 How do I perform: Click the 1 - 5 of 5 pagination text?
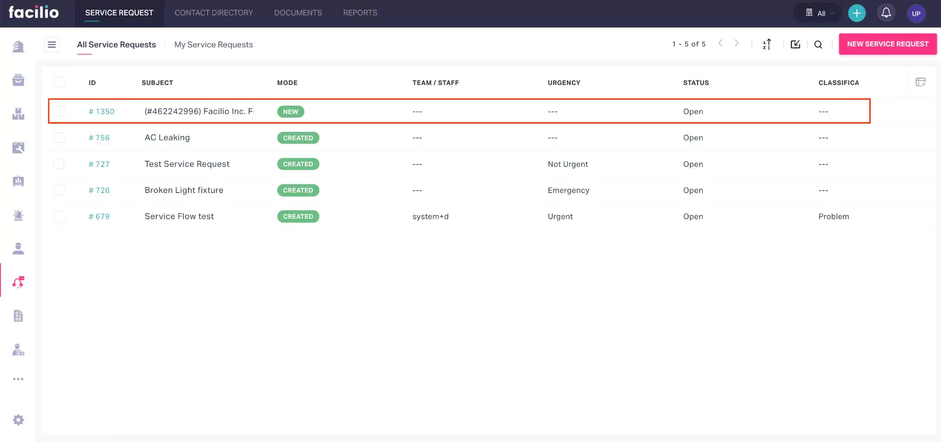point(689,44)
